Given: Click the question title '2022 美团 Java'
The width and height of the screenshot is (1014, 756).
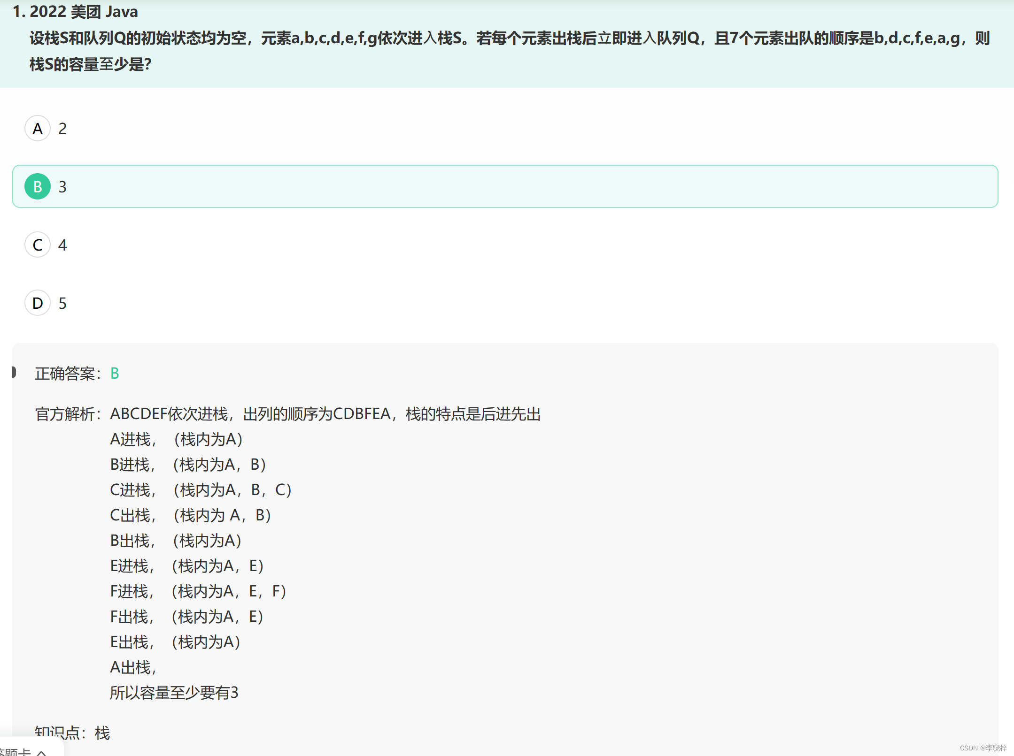Looking at the screenshot, I should pyautogui.click(x=84, y=11).
